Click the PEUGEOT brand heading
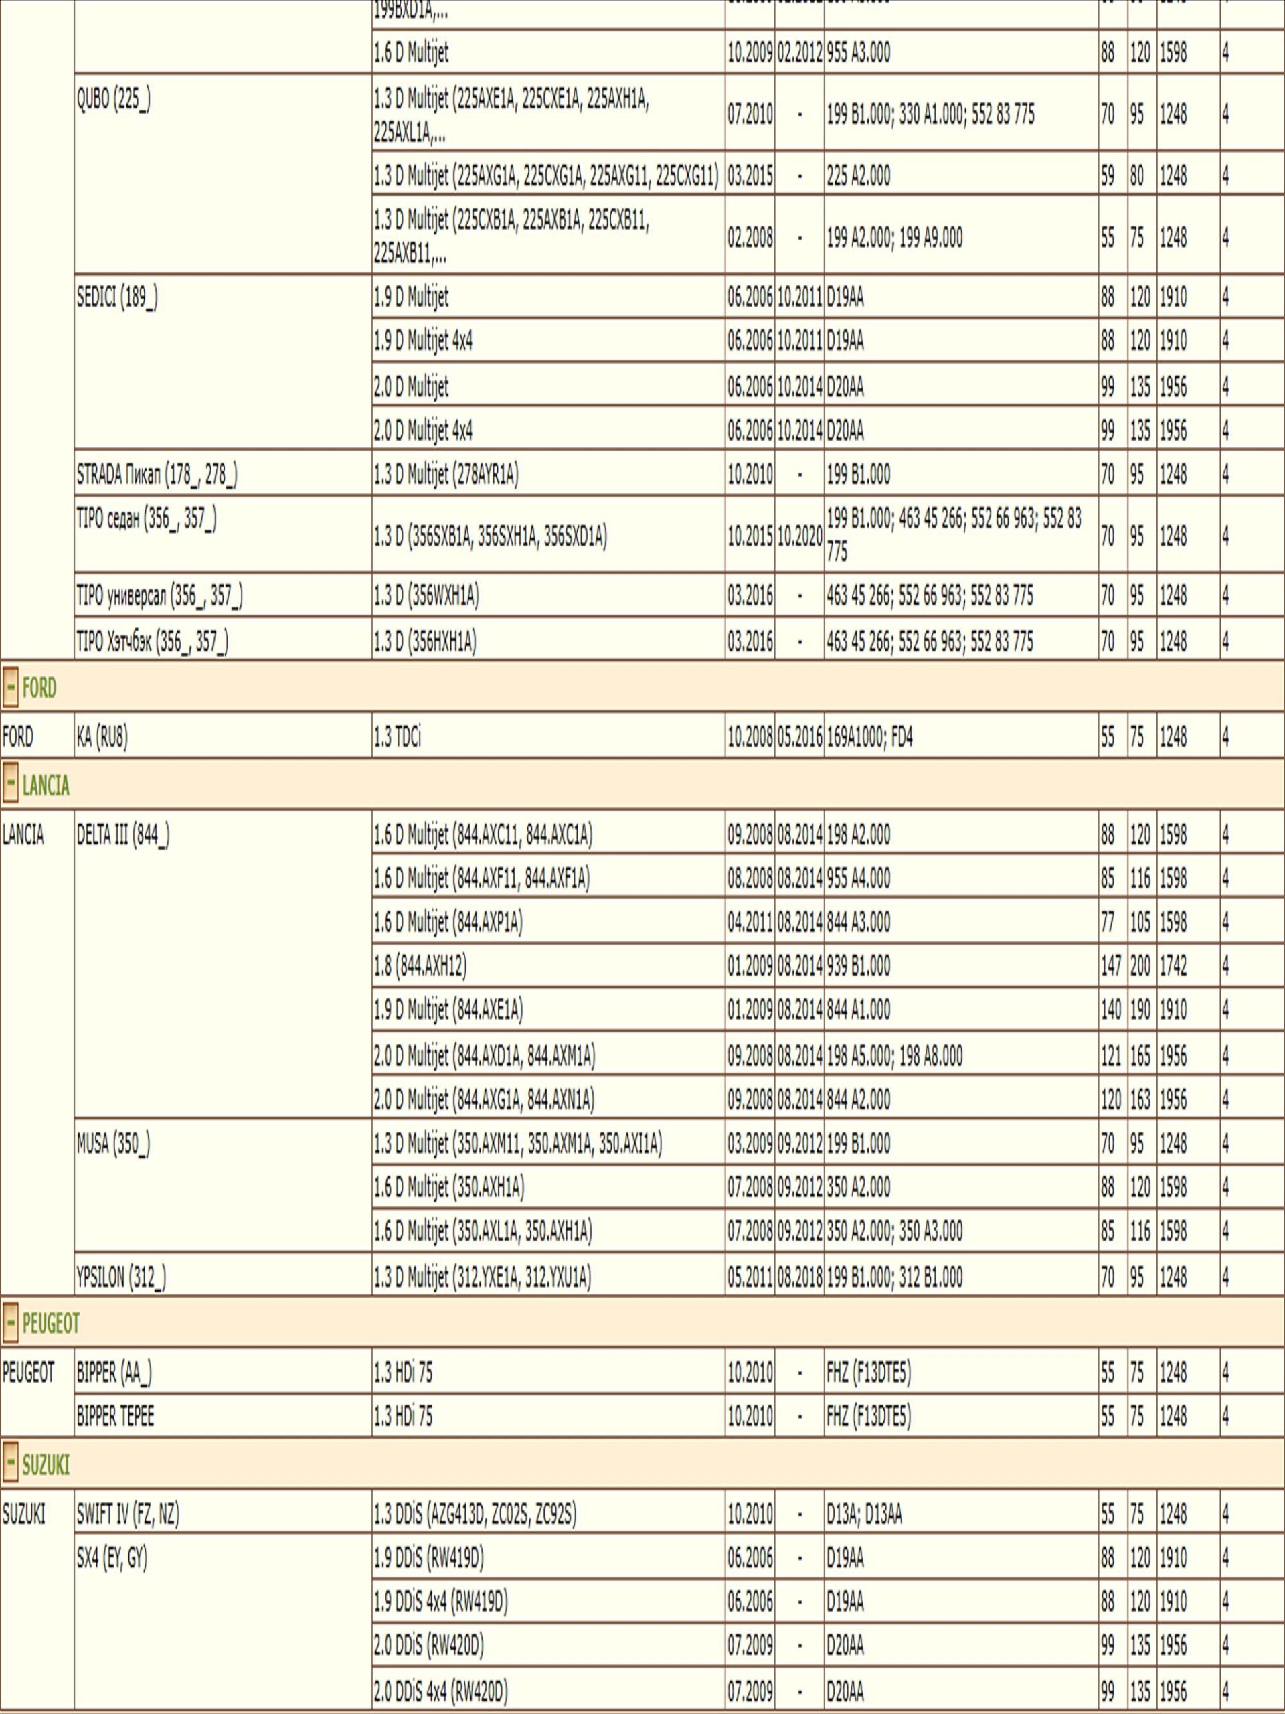Screen dimensions: 1285x1714 [50, 1324]
